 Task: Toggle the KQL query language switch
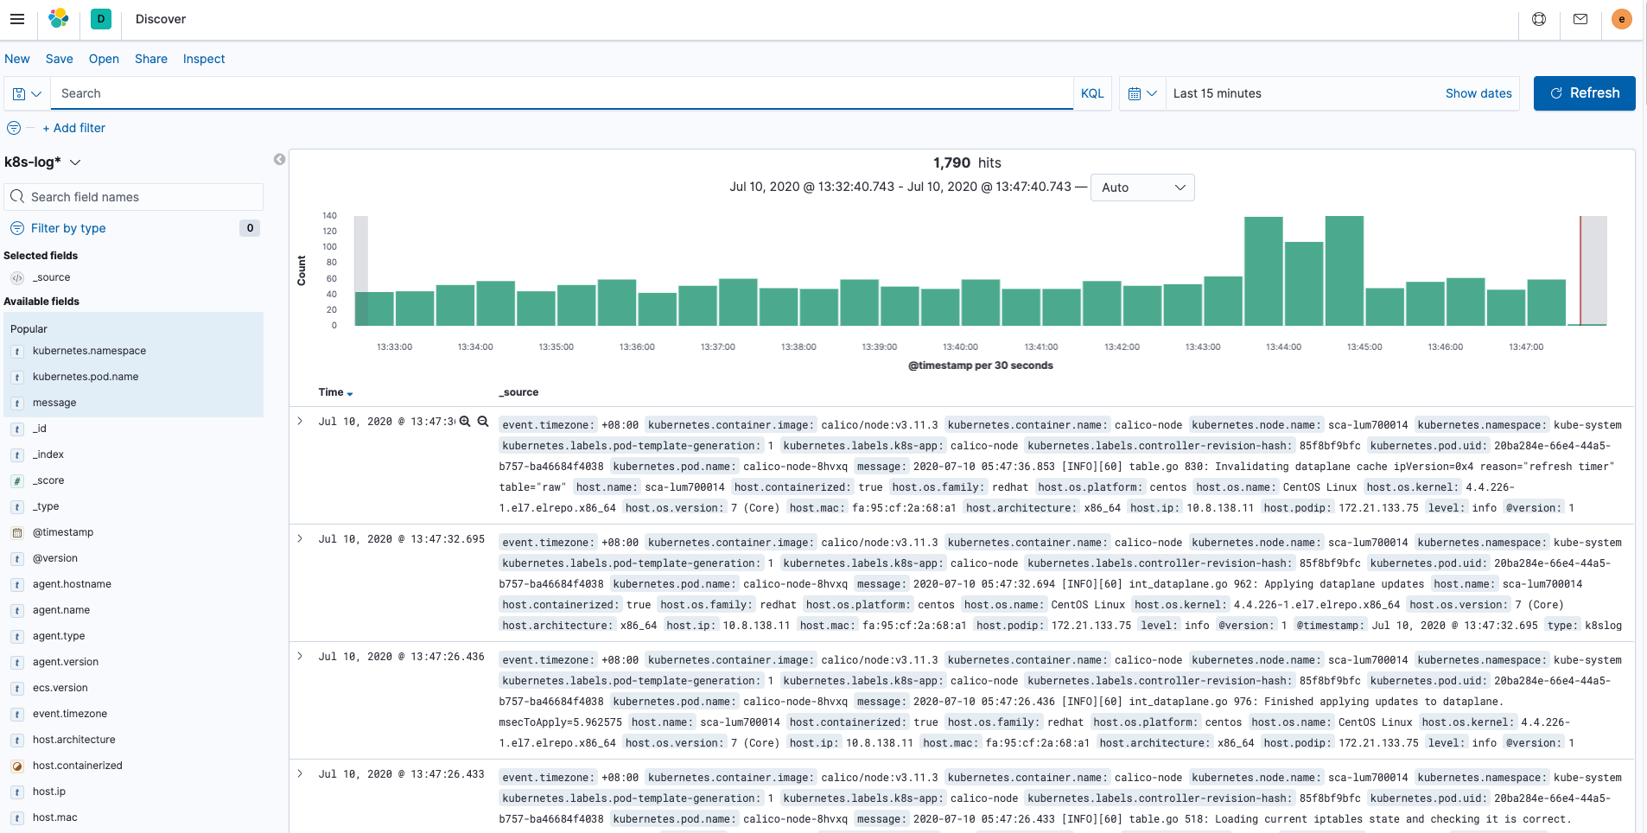point(1092,93)
